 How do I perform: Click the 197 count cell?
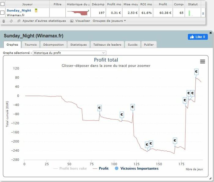coord(98,13)
